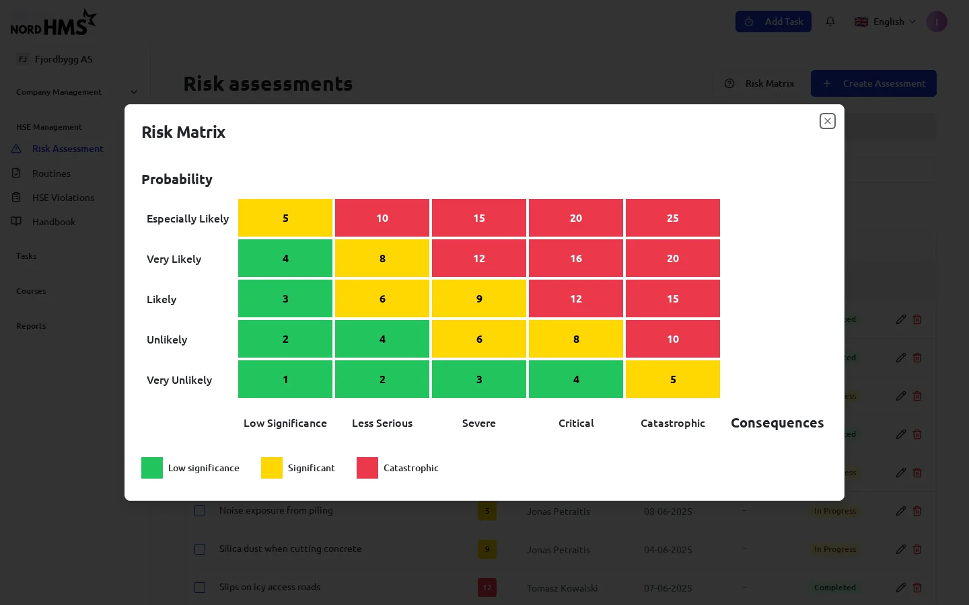This screenshot has height=605, width=969.
Task: Delete the Silica dust when cutting concrete row
Action: pyautogui.click(x=917, y=549)
